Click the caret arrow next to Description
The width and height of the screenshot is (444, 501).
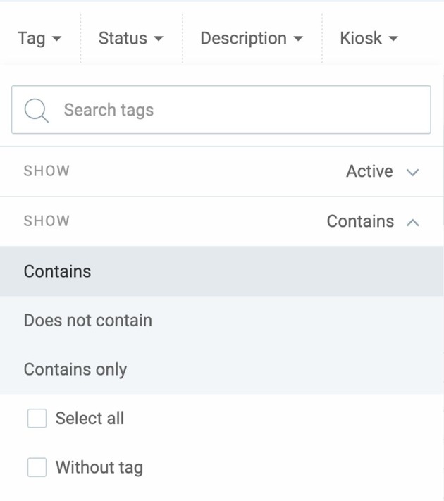[x=298, y=39]
